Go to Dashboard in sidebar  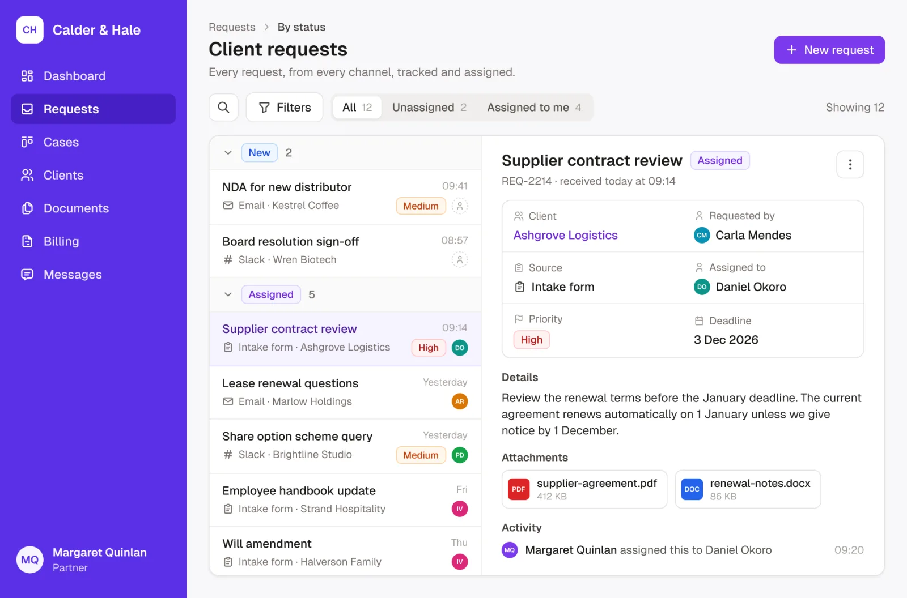[94, 76]
